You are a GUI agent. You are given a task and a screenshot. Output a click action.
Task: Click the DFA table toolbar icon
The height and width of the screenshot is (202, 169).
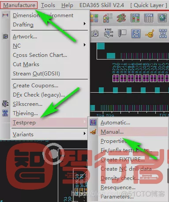[x=149, y=18]
